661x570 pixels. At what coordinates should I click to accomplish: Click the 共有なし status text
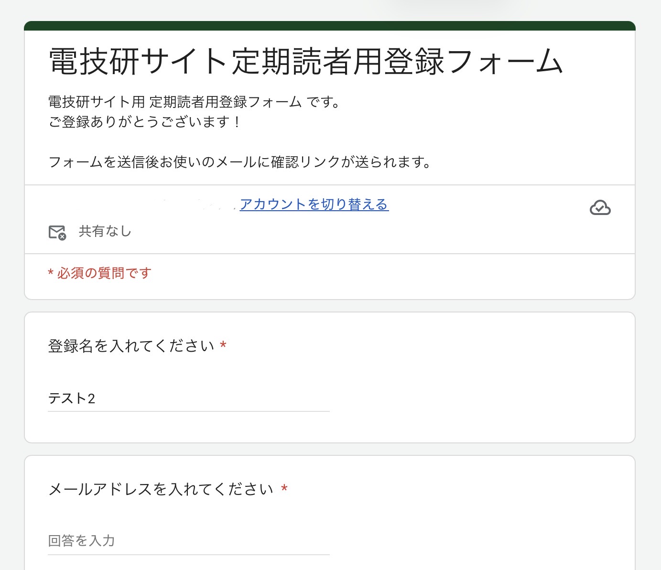coord(105,231)
